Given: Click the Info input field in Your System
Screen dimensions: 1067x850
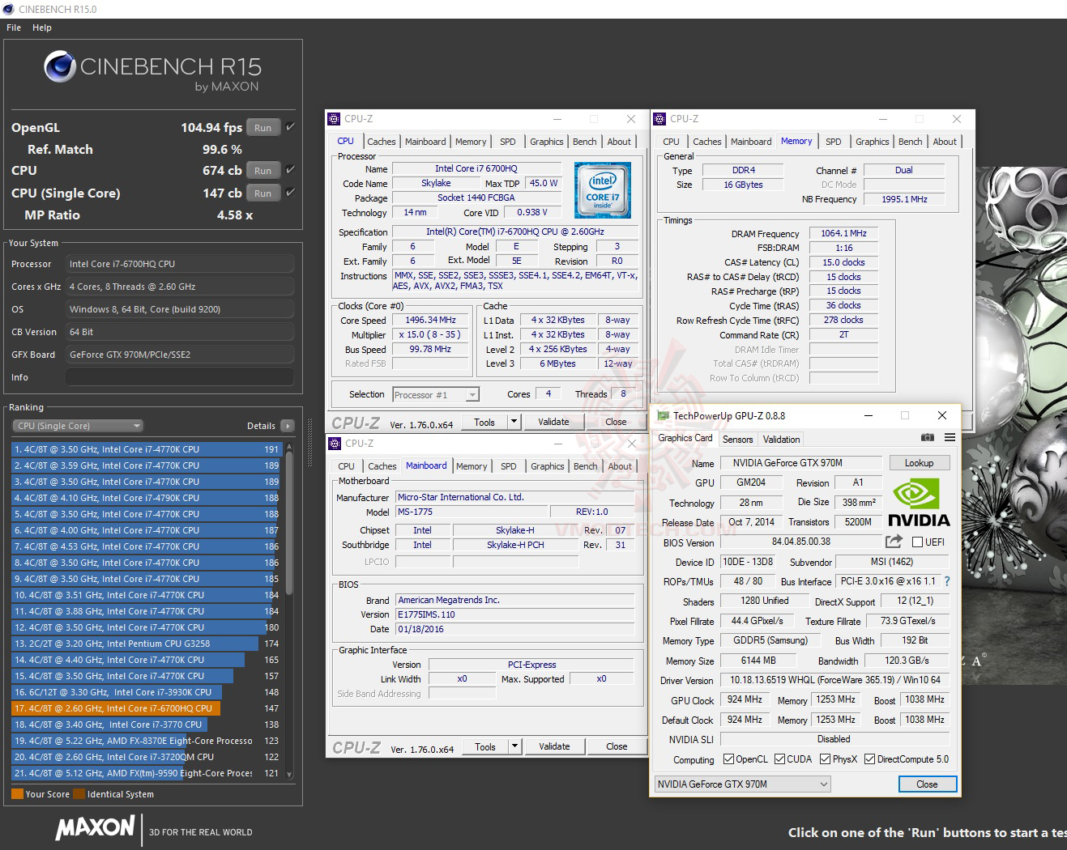Looking at the screenshot, I should tap(180, 377).
